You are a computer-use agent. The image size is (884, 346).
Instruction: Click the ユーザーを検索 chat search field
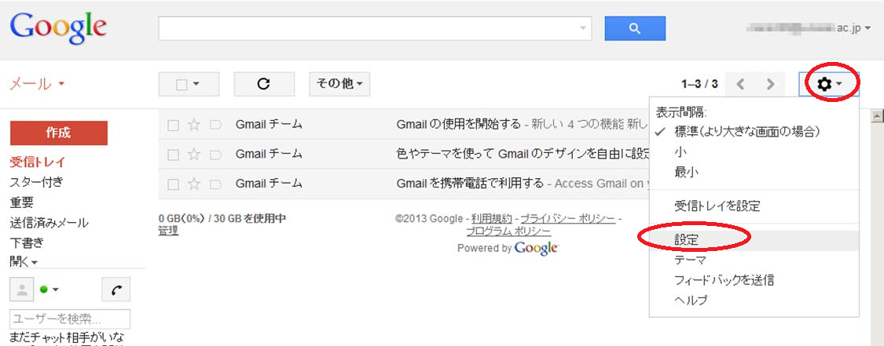coord(70,319)
